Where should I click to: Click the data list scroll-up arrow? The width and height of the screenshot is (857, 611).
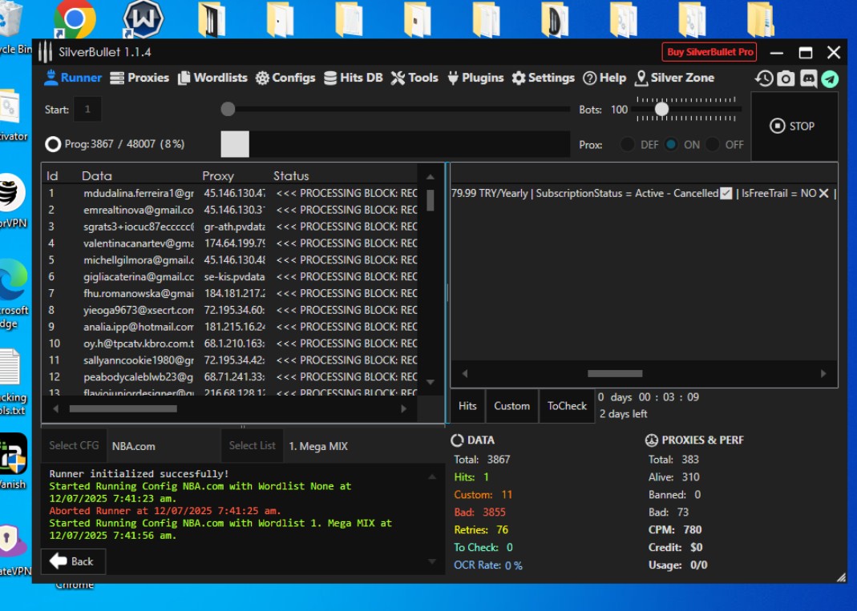[x=431, y=177]
